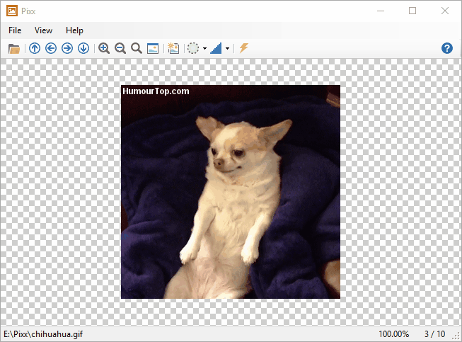The height and width of the screenshot is (342, 462).
Task: Go to next image with right arrow
Action: tap(67, 48)
